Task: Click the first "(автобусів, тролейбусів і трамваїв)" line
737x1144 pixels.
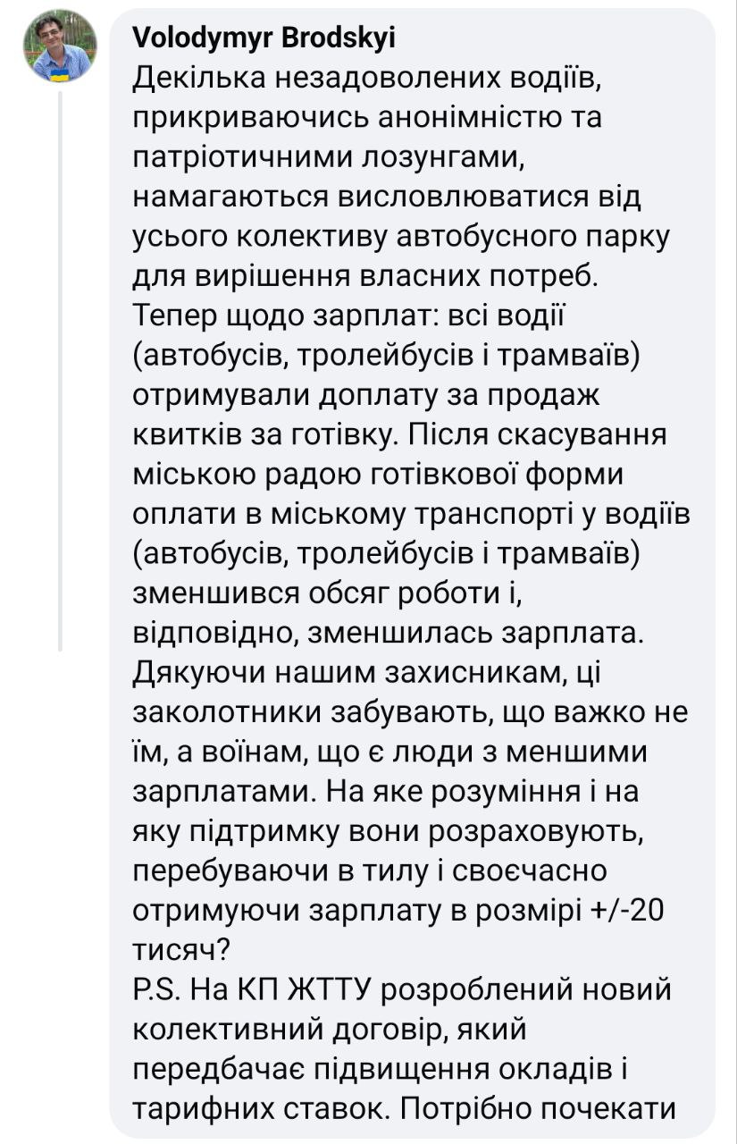Action: pyautogui.click(x=386, y=355)
